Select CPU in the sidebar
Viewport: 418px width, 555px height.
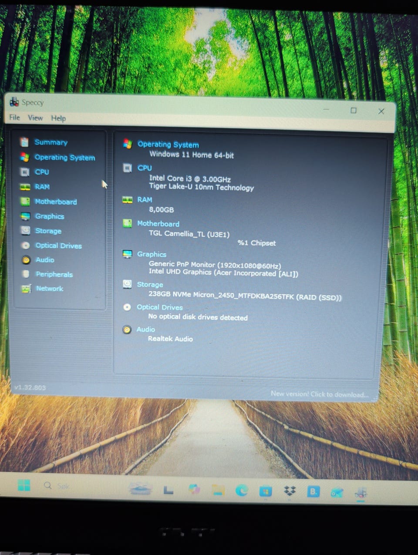(x=42, y=172)
